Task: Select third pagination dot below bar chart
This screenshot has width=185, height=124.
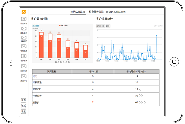Action: click(61, 62)
